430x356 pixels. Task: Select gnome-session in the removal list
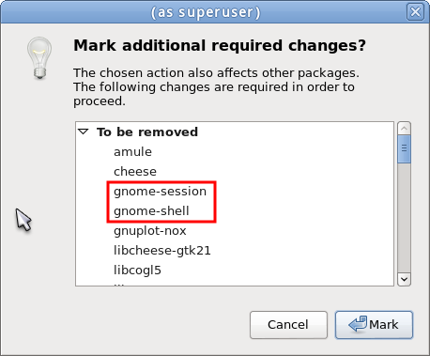[160, 192]
